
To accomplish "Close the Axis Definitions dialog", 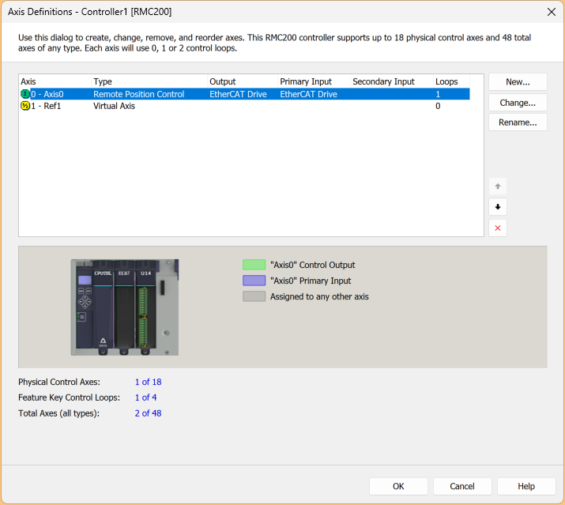I will coord(552,12).
